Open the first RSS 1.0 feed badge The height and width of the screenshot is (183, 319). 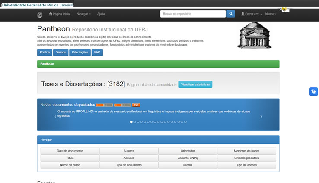point(104,105)
